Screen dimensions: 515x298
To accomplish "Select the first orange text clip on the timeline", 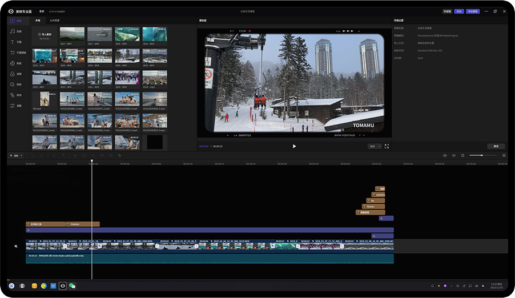I will click(45, 224).
